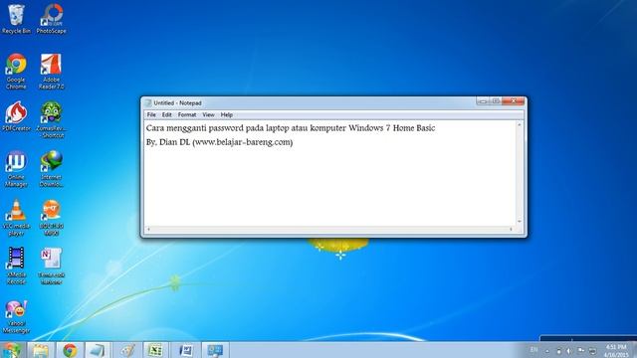Launch PhotoScape from the desktop
637x358 pixels.
click(x=51, y=18)
